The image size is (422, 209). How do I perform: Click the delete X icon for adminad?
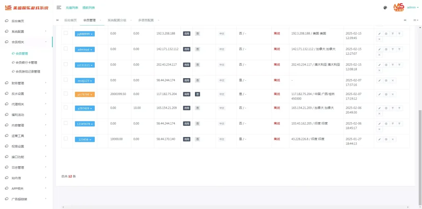[380, 55]
